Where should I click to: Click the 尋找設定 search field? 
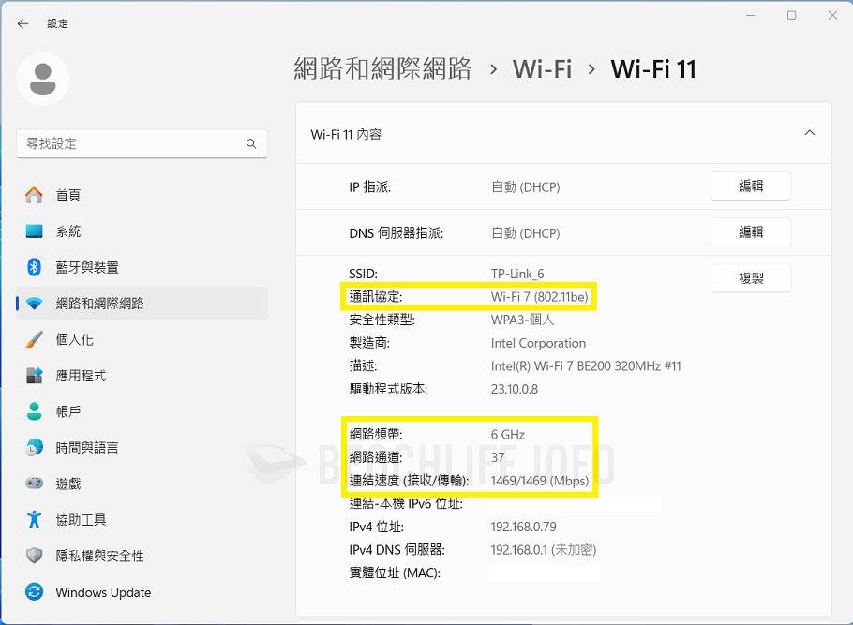pyautogui.click(x=142, y=143)
